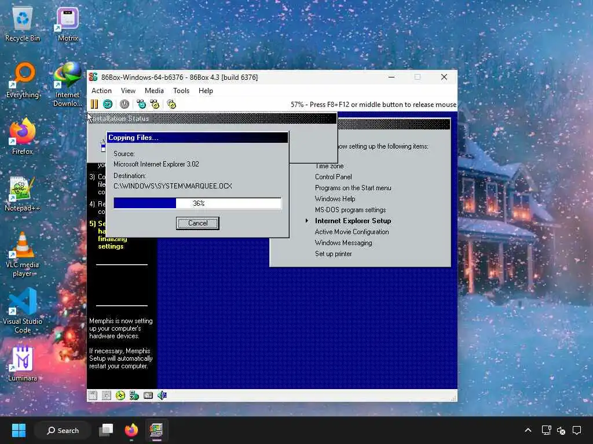593x444 pixels.
Task: Click the CD-ROM status bar icon
Action: [x=120, y=395]
